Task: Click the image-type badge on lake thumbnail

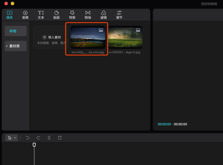Action: (101, 30)
